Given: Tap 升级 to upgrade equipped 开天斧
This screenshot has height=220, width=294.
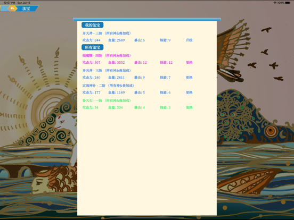Looking at the screenshot, I should click(189, 40).
